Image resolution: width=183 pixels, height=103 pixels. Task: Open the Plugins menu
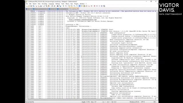click(76, 4)
